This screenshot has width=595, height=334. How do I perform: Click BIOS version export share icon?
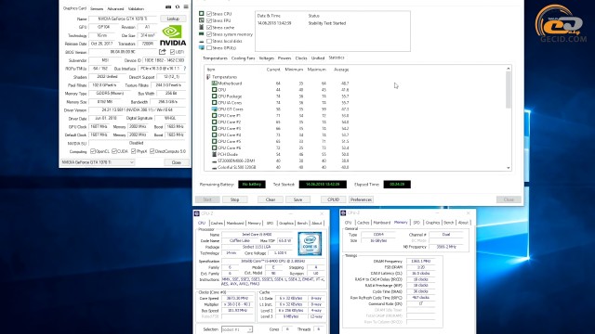(x=163, y=52)
